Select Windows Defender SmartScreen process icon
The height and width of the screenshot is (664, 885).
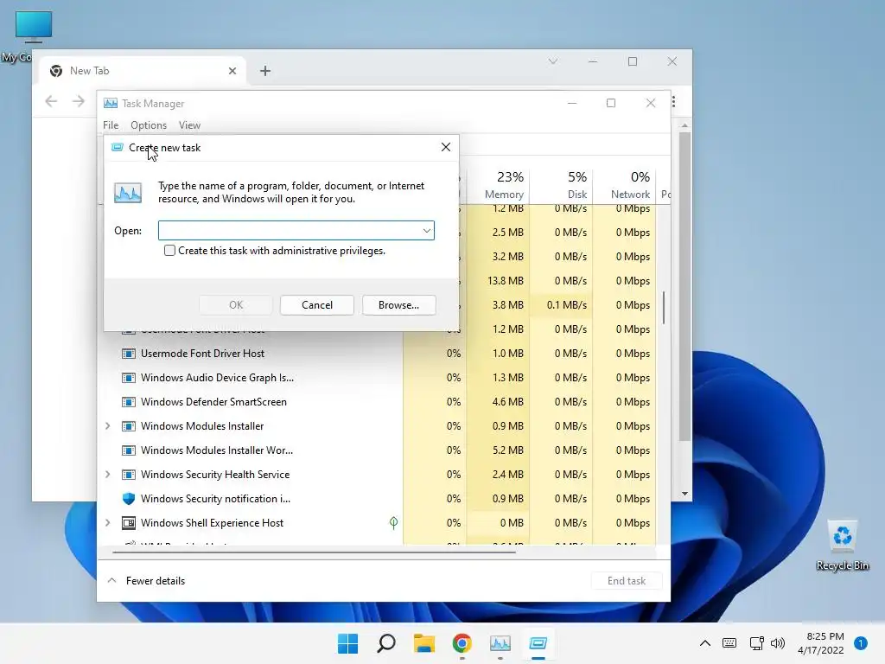(129, 402)
